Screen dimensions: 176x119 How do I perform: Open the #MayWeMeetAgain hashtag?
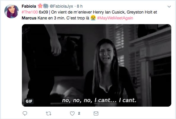click(115, 18)
